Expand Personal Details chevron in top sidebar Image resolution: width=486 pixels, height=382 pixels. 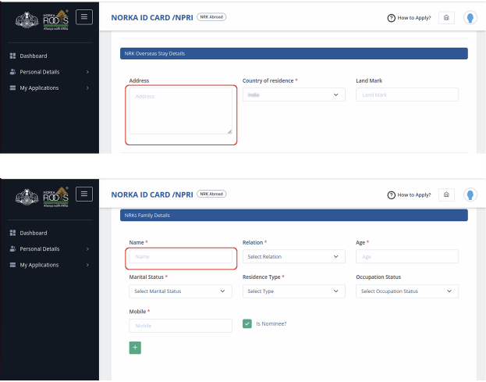87,72
